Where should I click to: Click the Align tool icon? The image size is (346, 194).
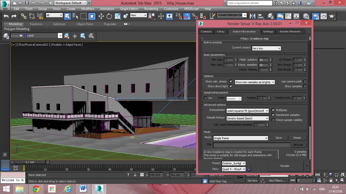point(261,16)
